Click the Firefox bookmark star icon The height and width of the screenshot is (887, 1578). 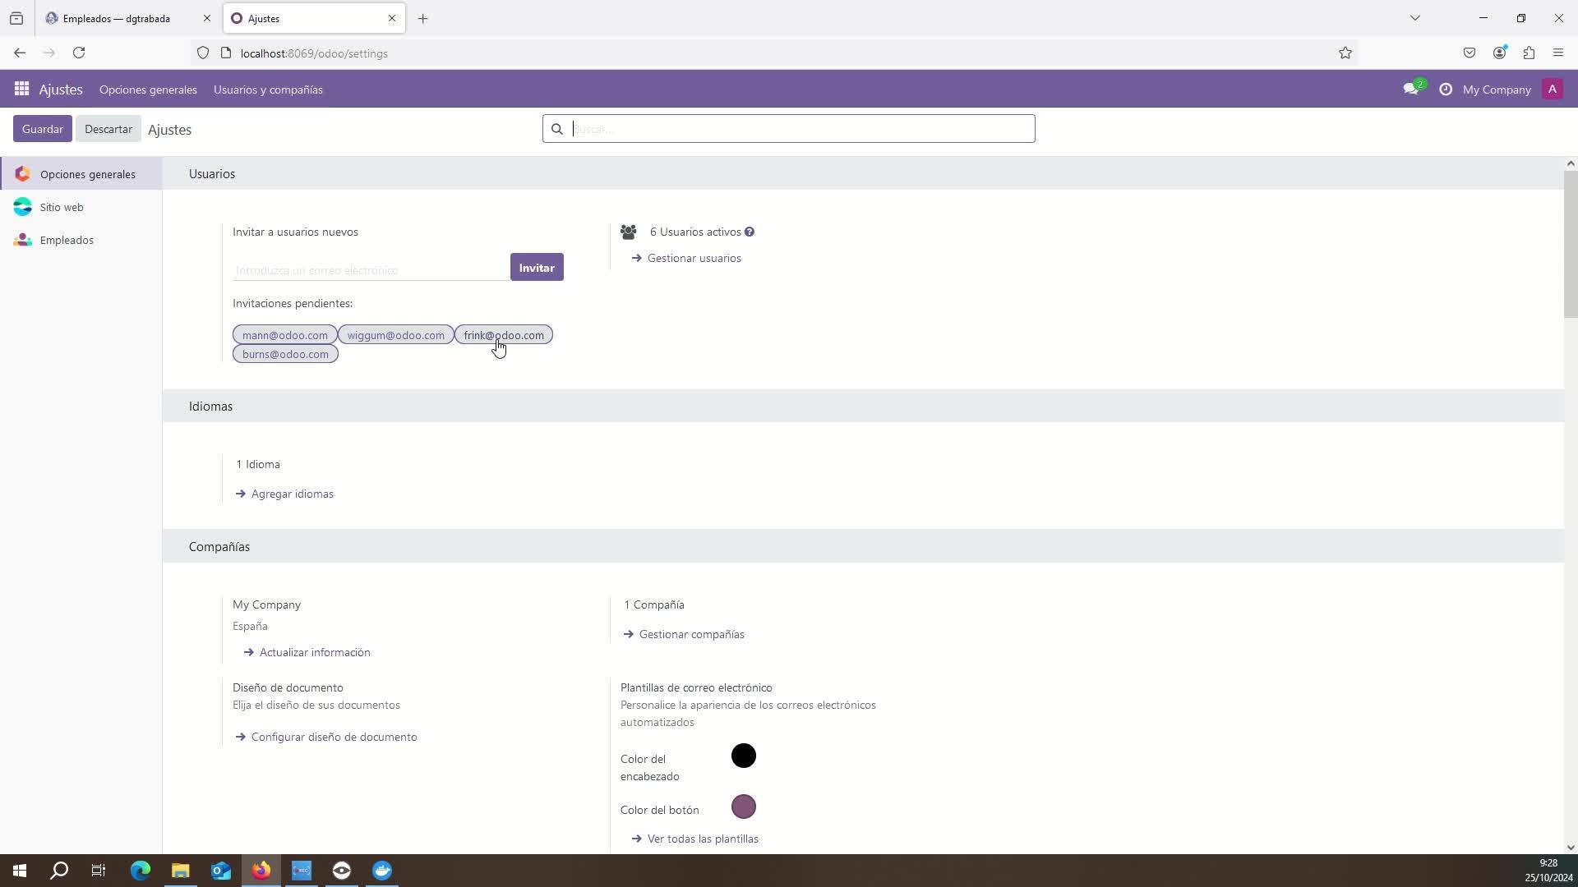[1345, 53]
